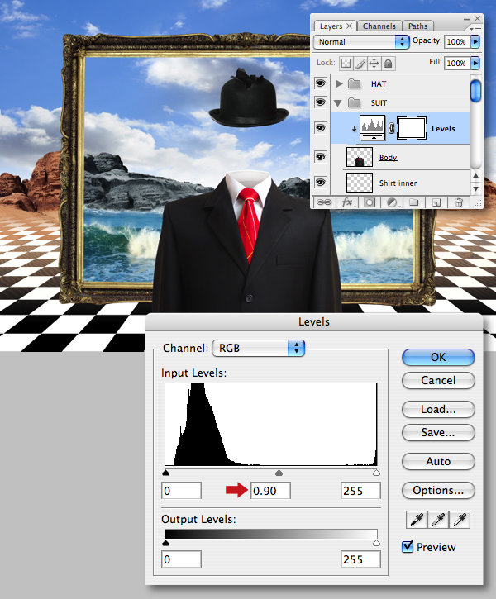496x599 pixels.
Task: Click the create new group folder icon
Action: click(414, 202)
